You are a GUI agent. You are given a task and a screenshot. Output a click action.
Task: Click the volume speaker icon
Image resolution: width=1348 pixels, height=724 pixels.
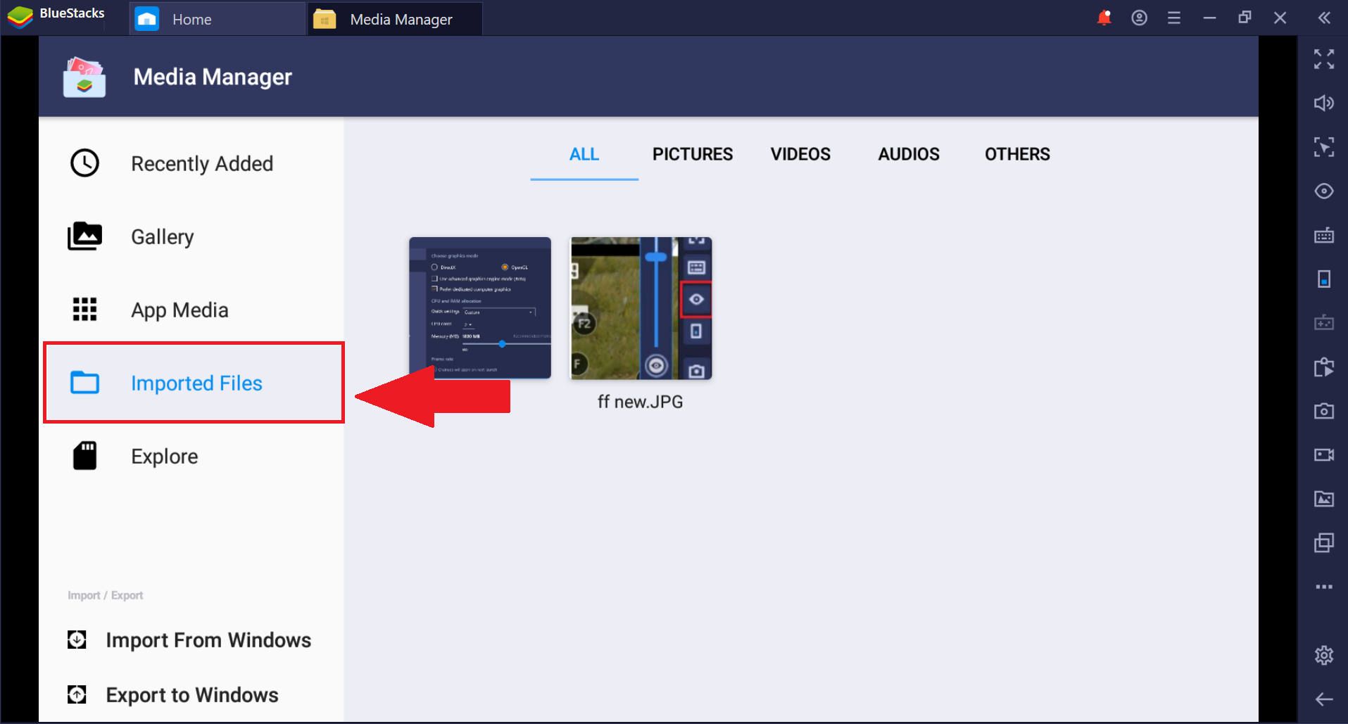pyautogui.click(x=1324, y=103)
